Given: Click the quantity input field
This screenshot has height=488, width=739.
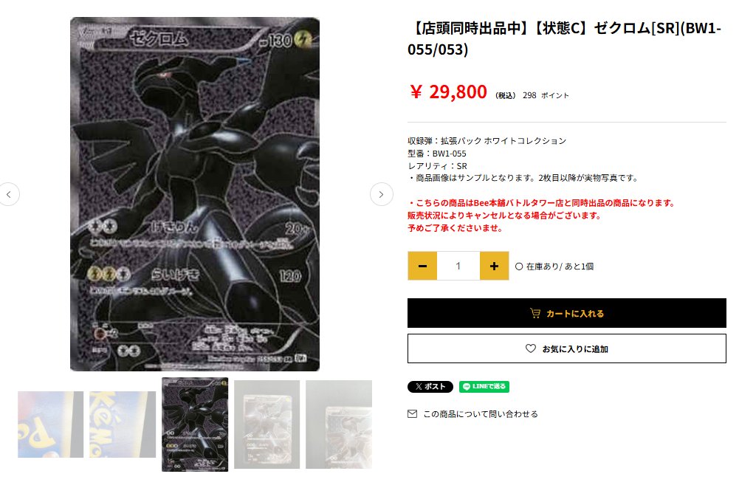Looking at the screenshot, I should (458, 266).
